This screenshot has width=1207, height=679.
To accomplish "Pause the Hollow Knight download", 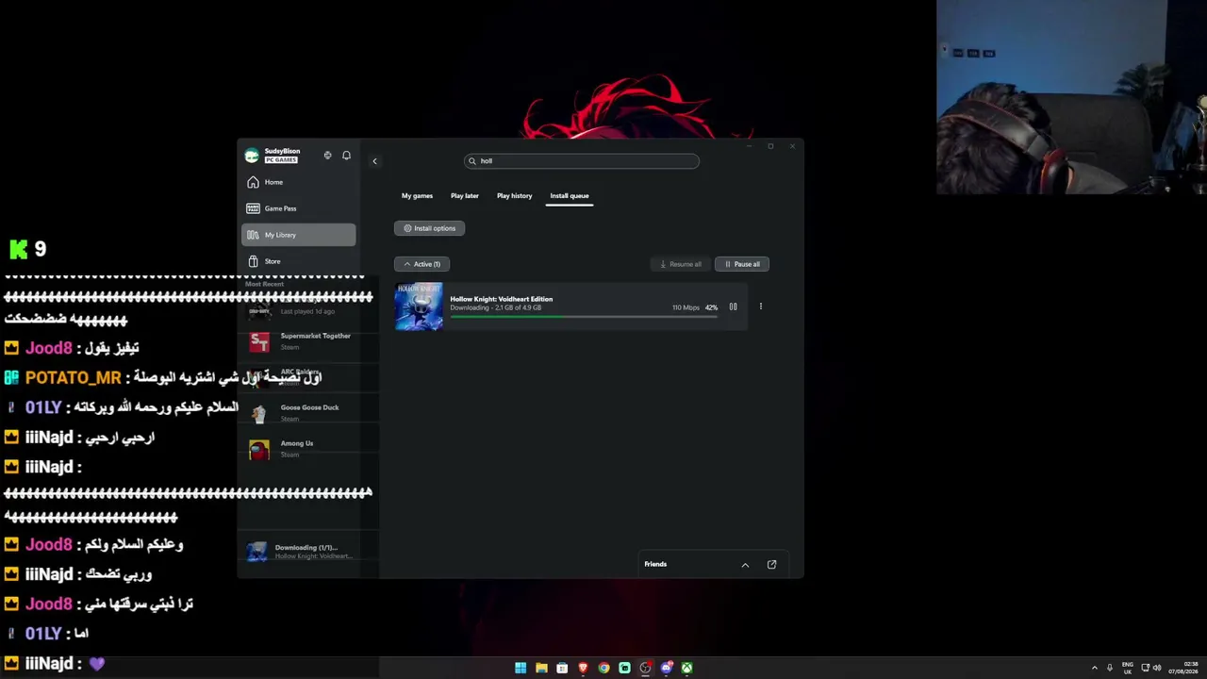I will pos(733,306).
